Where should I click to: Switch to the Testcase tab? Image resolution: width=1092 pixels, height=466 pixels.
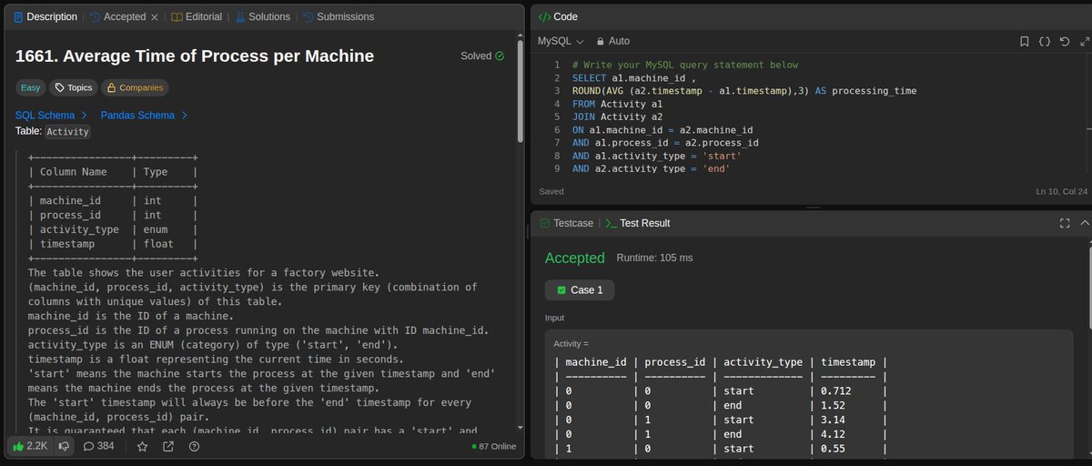coord(566,223)
